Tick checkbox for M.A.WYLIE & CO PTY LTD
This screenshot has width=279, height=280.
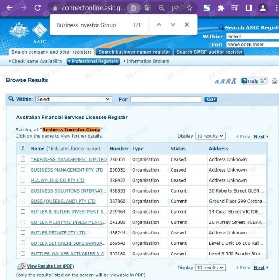click(x=23, y=180)
